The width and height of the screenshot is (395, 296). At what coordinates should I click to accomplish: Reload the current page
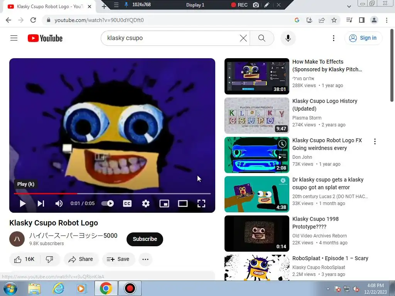[33, 20]
